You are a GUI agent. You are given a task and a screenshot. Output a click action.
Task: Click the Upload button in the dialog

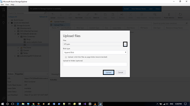click(x=108, y=72)
